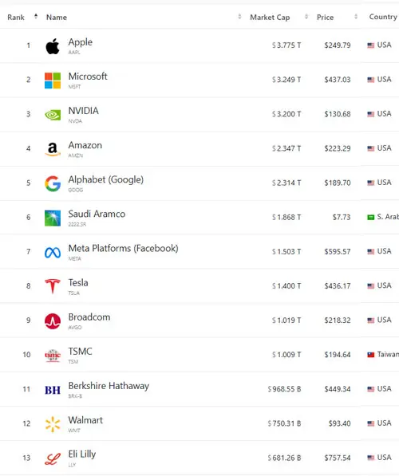Screen dimensions: 399x476
Task: Click the Amazon smile logo
Action: 53,149
